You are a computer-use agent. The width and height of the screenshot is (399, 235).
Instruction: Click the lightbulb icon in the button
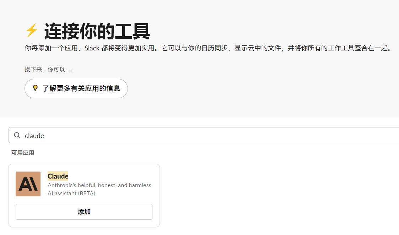(x=36, y=88)
